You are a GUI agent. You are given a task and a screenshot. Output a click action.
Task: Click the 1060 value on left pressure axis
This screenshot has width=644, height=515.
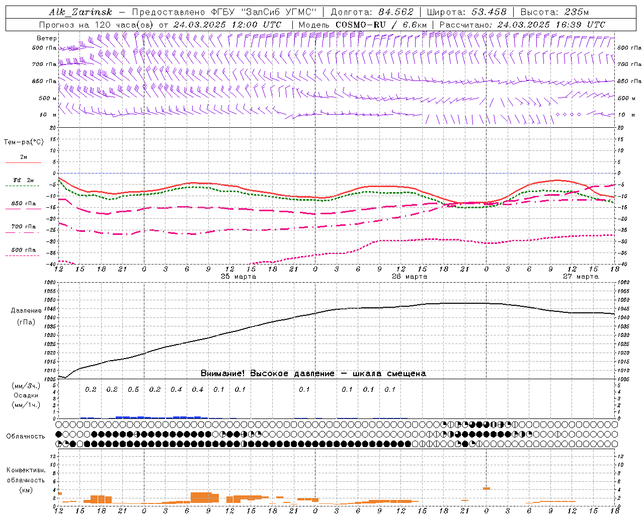49,283
